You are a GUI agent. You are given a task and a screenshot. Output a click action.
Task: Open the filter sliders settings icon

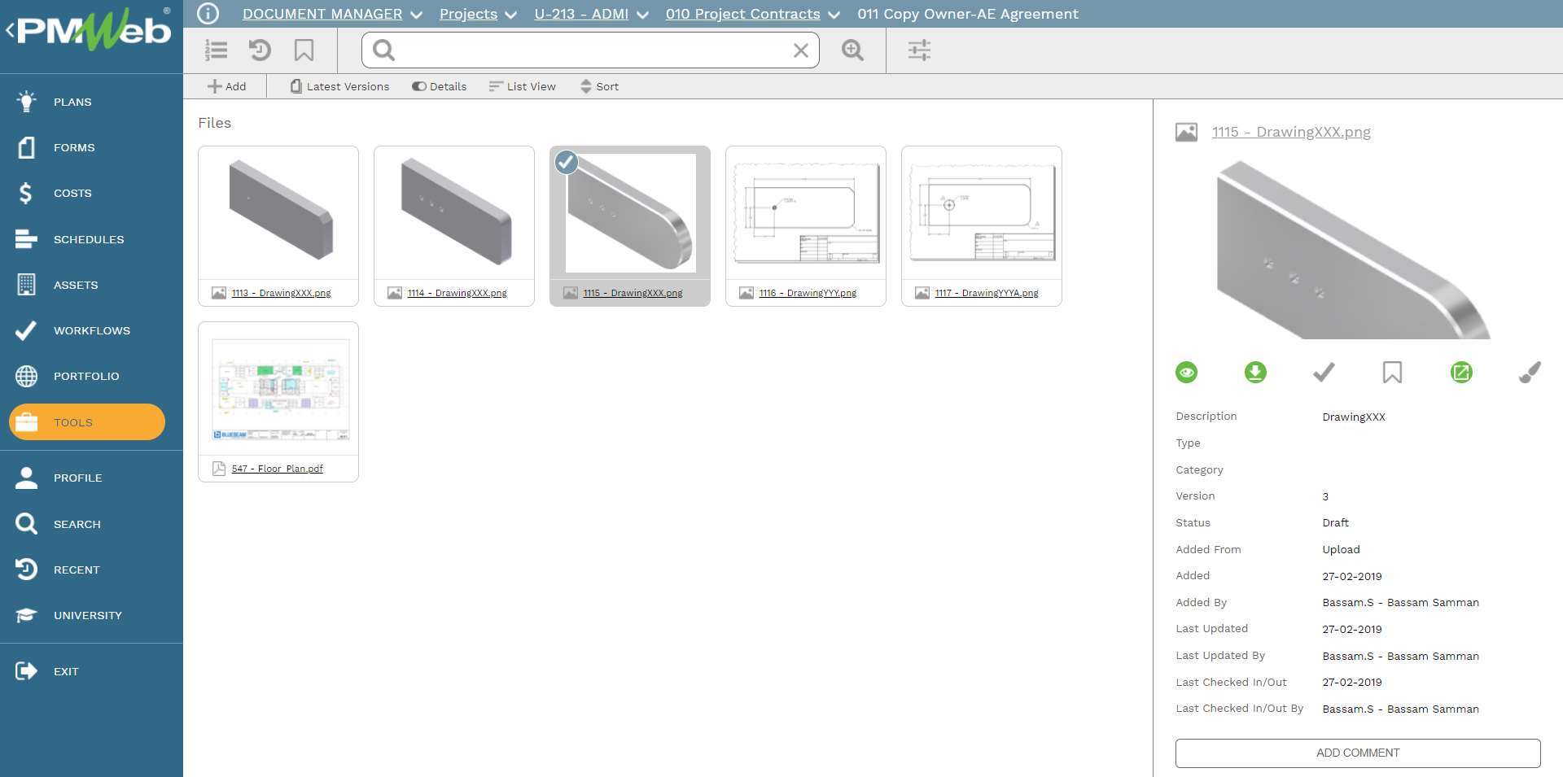[x=919, y=50]
